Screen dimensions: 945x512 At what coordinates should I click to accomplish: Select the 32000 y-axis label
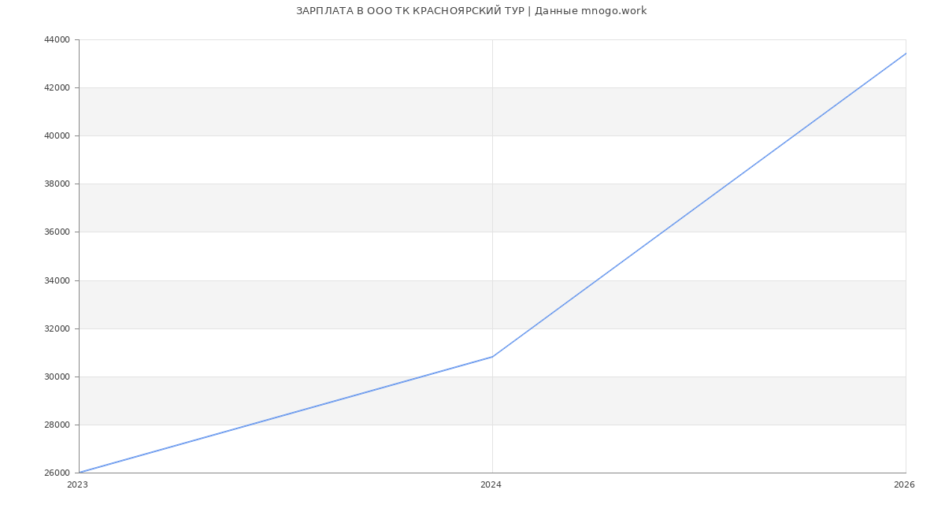57,328
